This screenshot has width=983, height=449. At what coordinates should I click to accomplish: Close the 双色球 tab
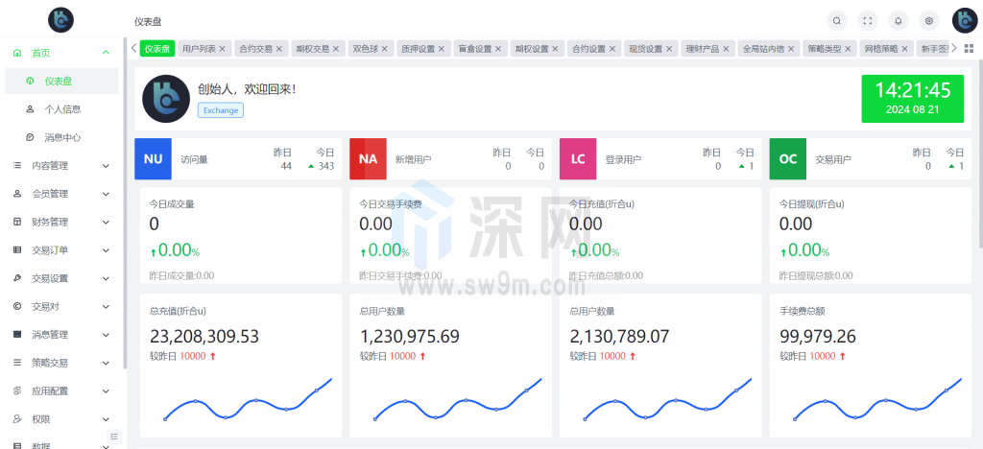point(386,49)
